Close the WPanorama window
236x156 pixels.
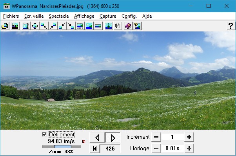pos(227,6)
